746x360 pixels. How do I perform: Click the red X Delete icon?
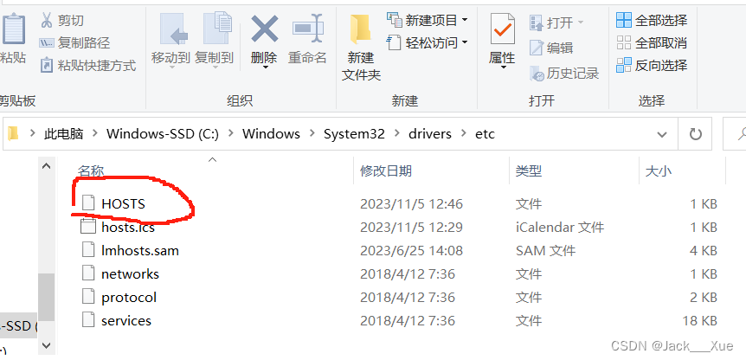[x=265, y=29]
